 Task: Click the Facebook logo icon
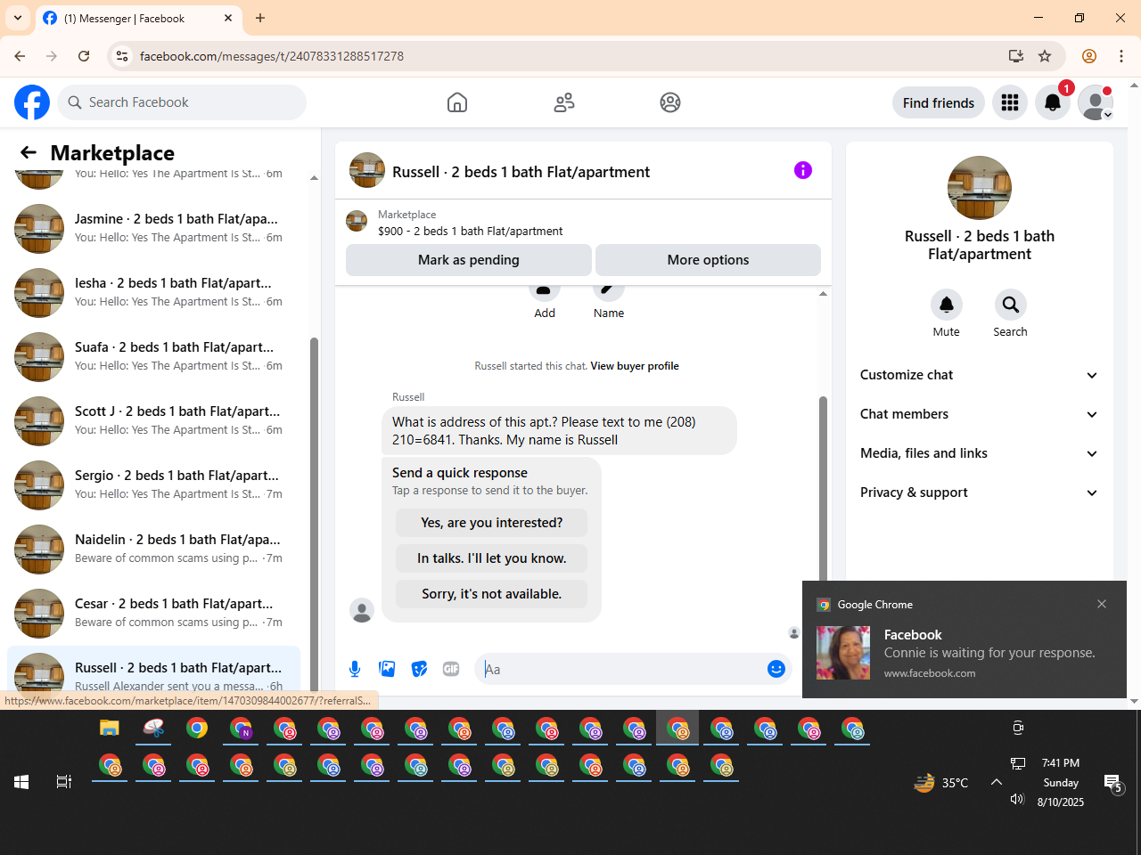[32, 102]
